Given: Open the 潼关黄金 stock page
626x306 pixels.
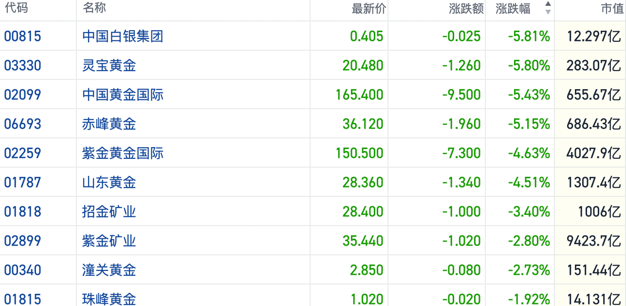Looking at the screenshot, I should point(109,270).
